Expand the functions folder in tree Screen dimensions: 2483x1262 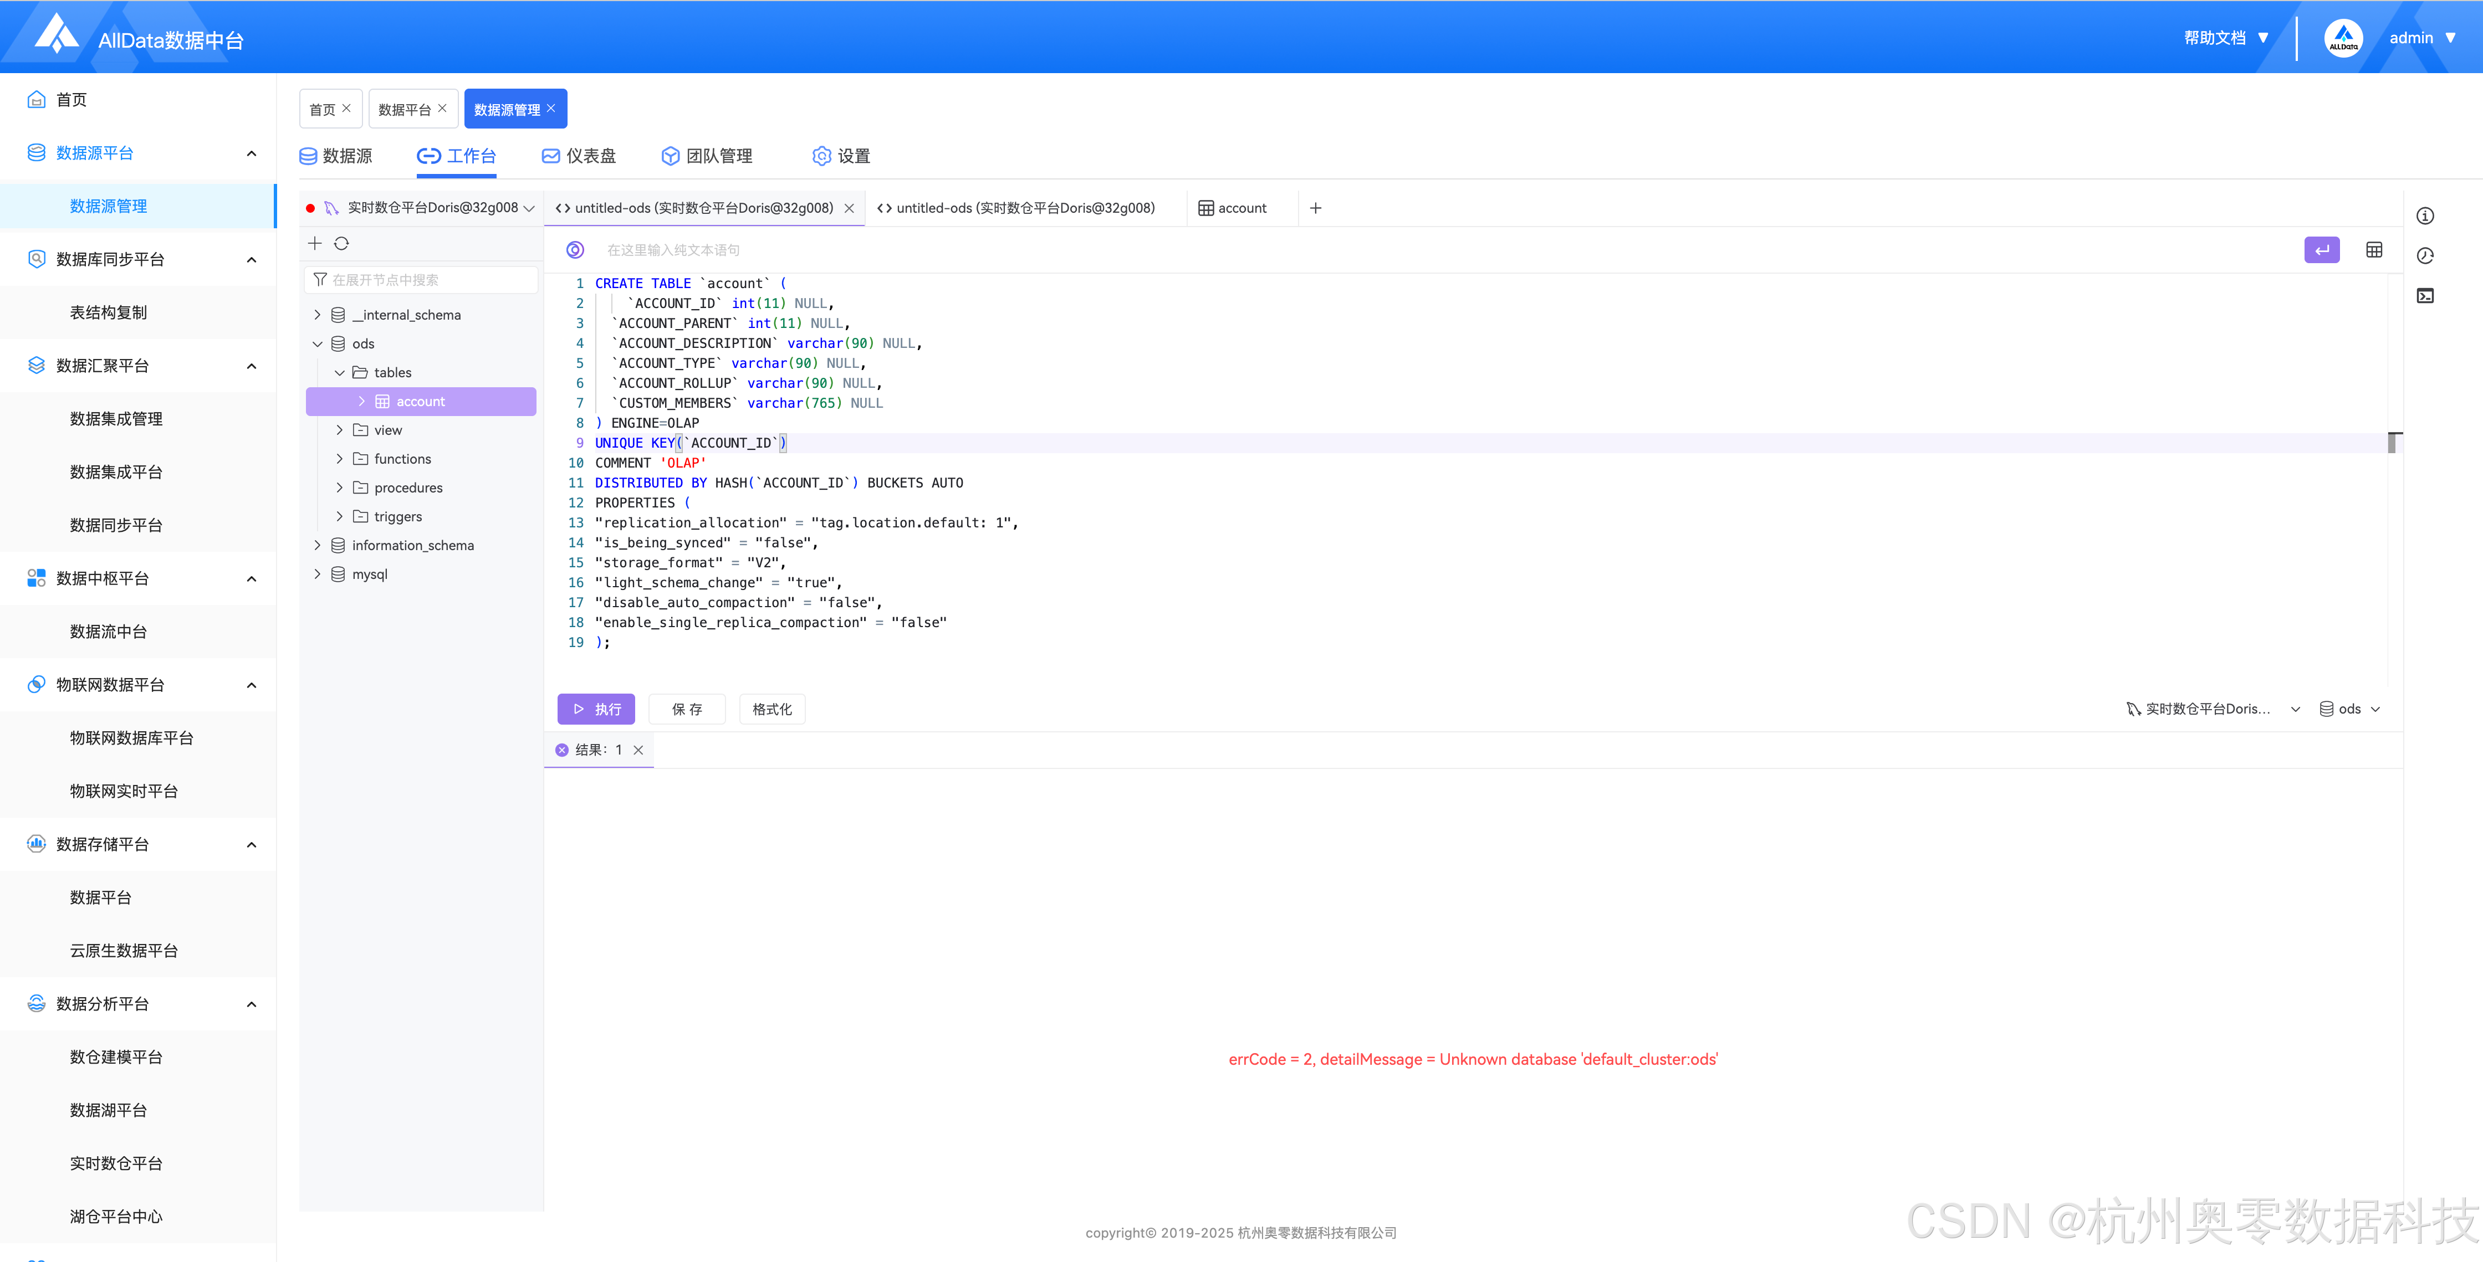coord(339,459)
